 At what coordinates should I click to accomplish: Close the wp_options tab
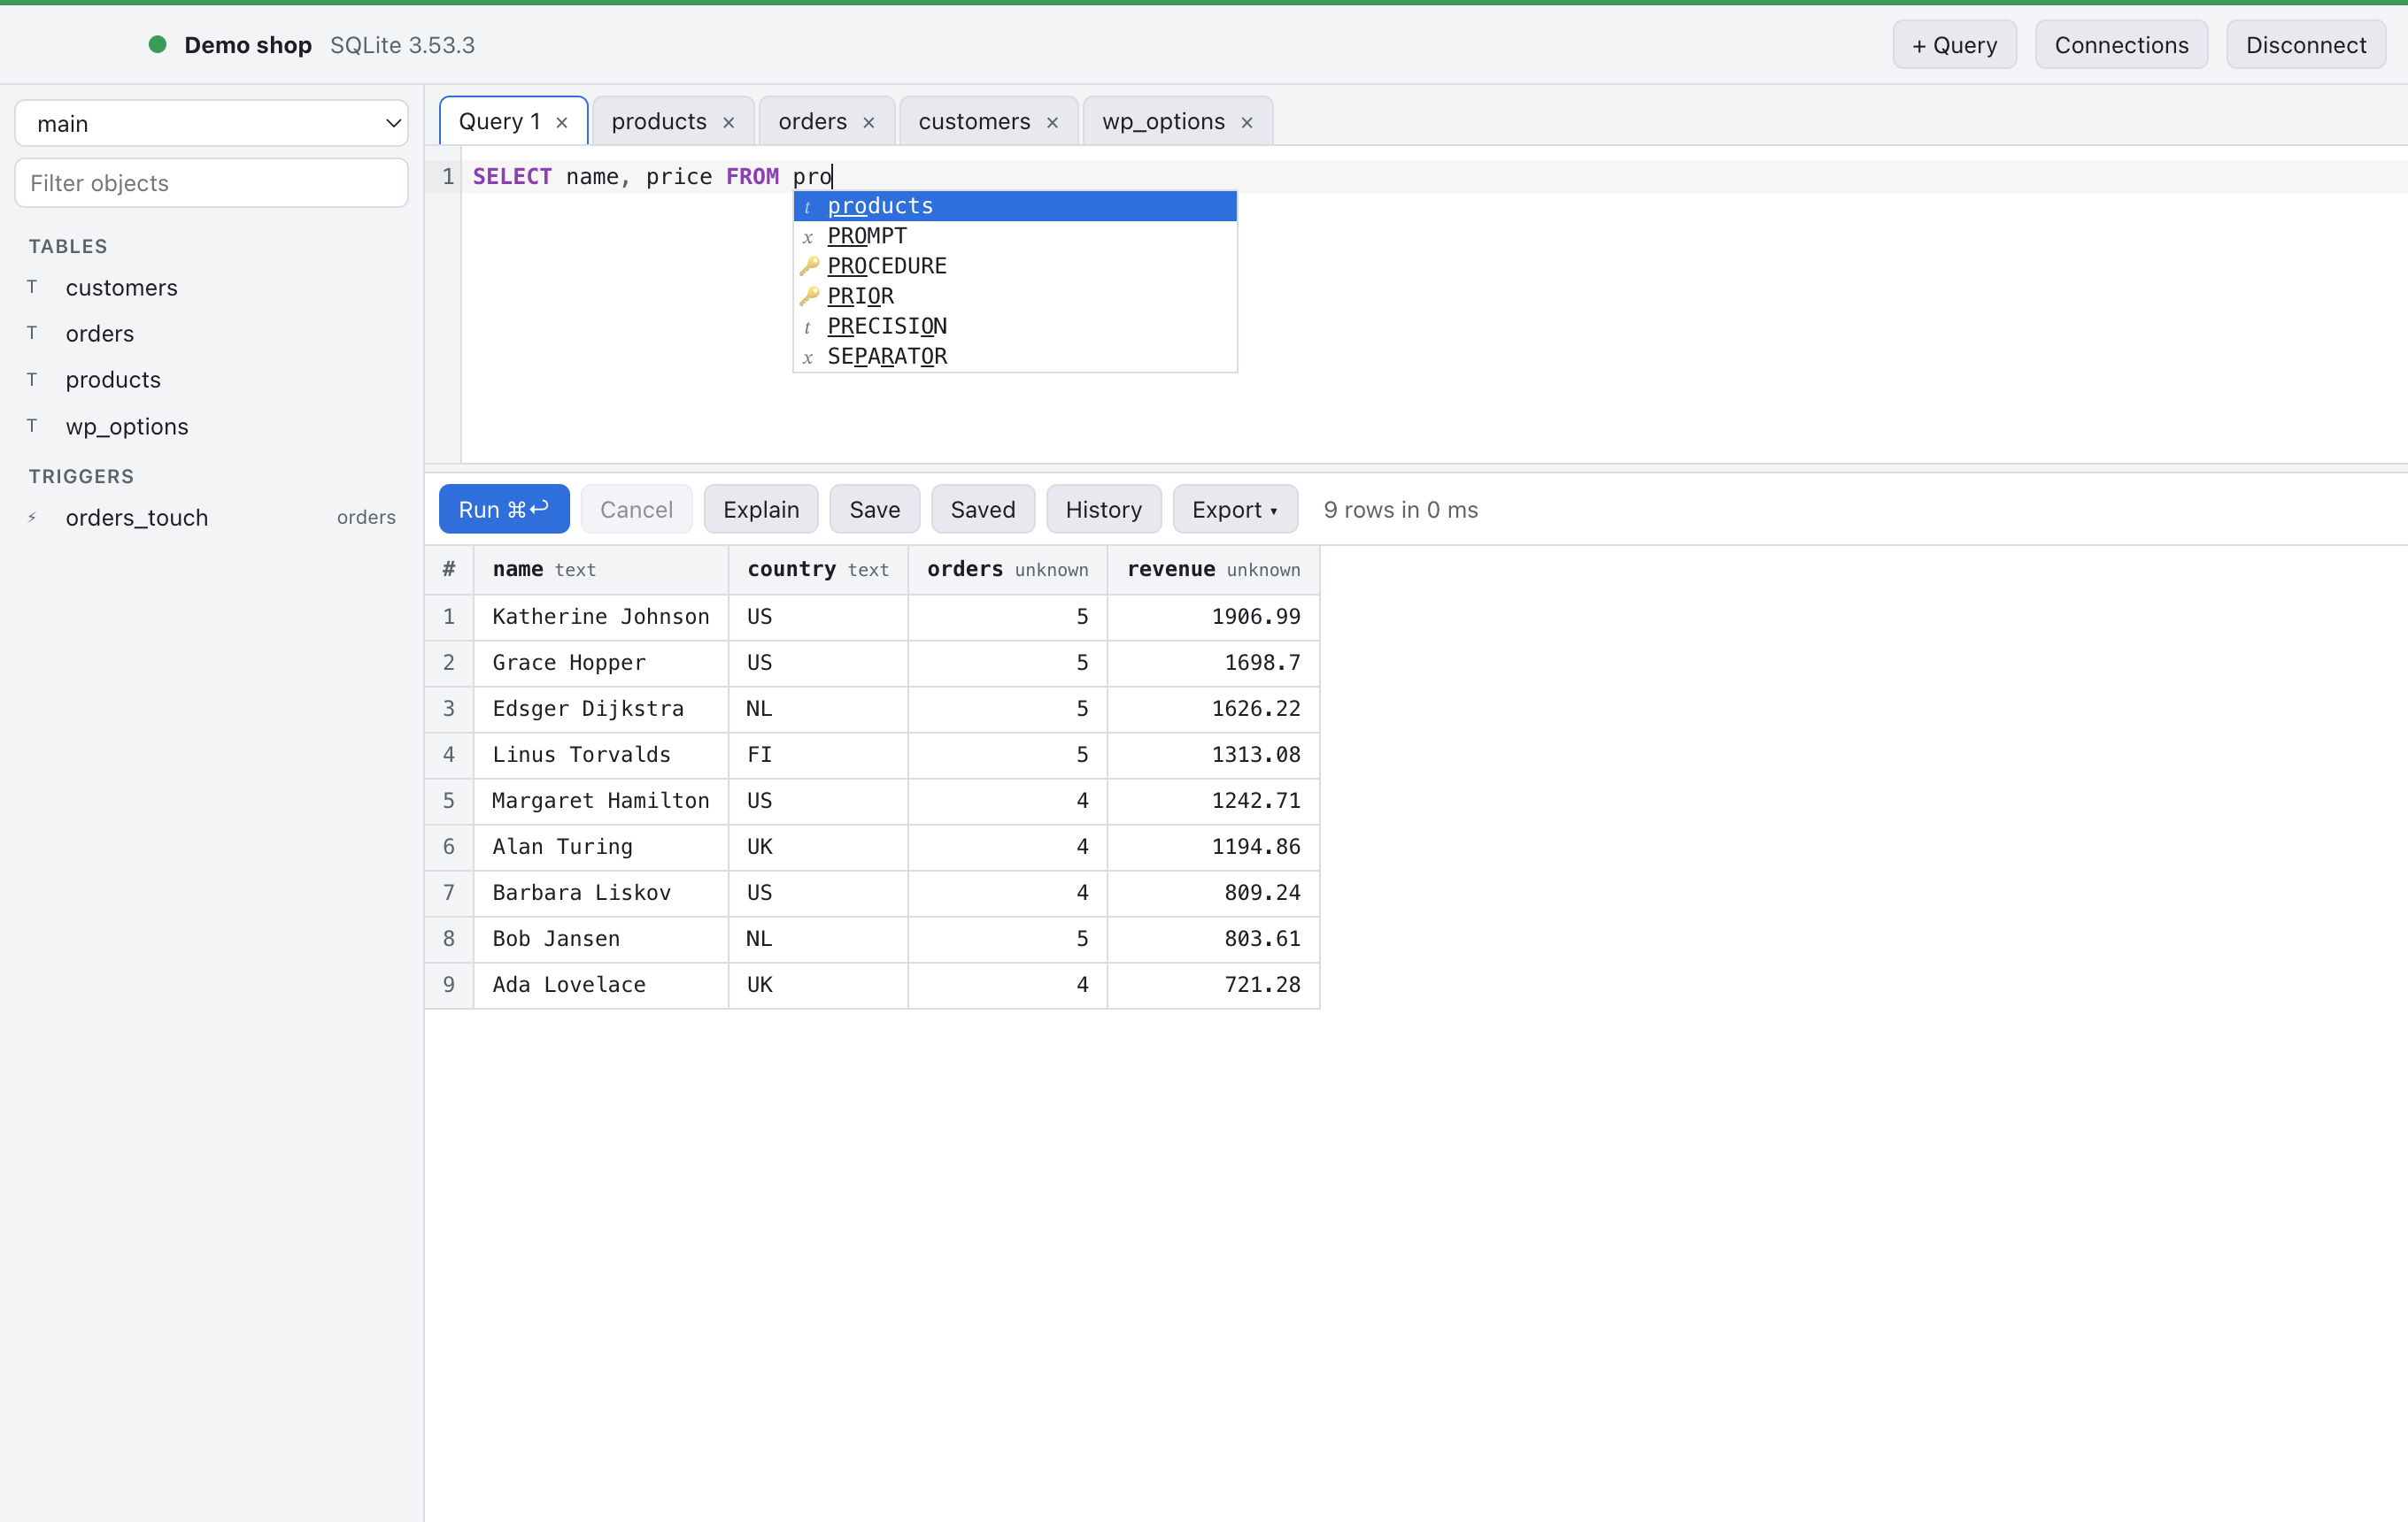tap(1247, 122)
